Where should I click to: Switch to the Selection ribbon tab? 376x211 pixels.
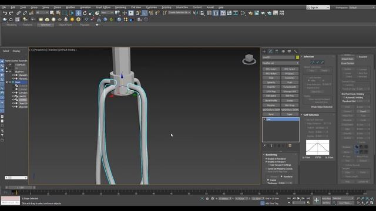(46, 25)
